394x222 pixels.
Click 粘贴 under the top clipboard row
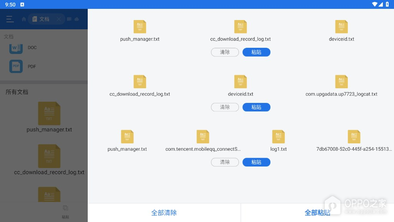[x=256, y=52]
